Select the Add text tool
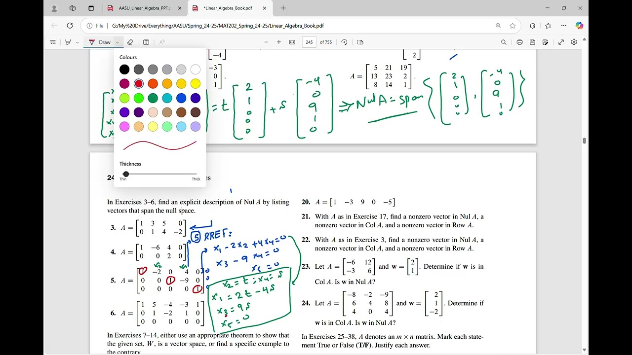Screen dimensions: 632x355 point(146,42)
